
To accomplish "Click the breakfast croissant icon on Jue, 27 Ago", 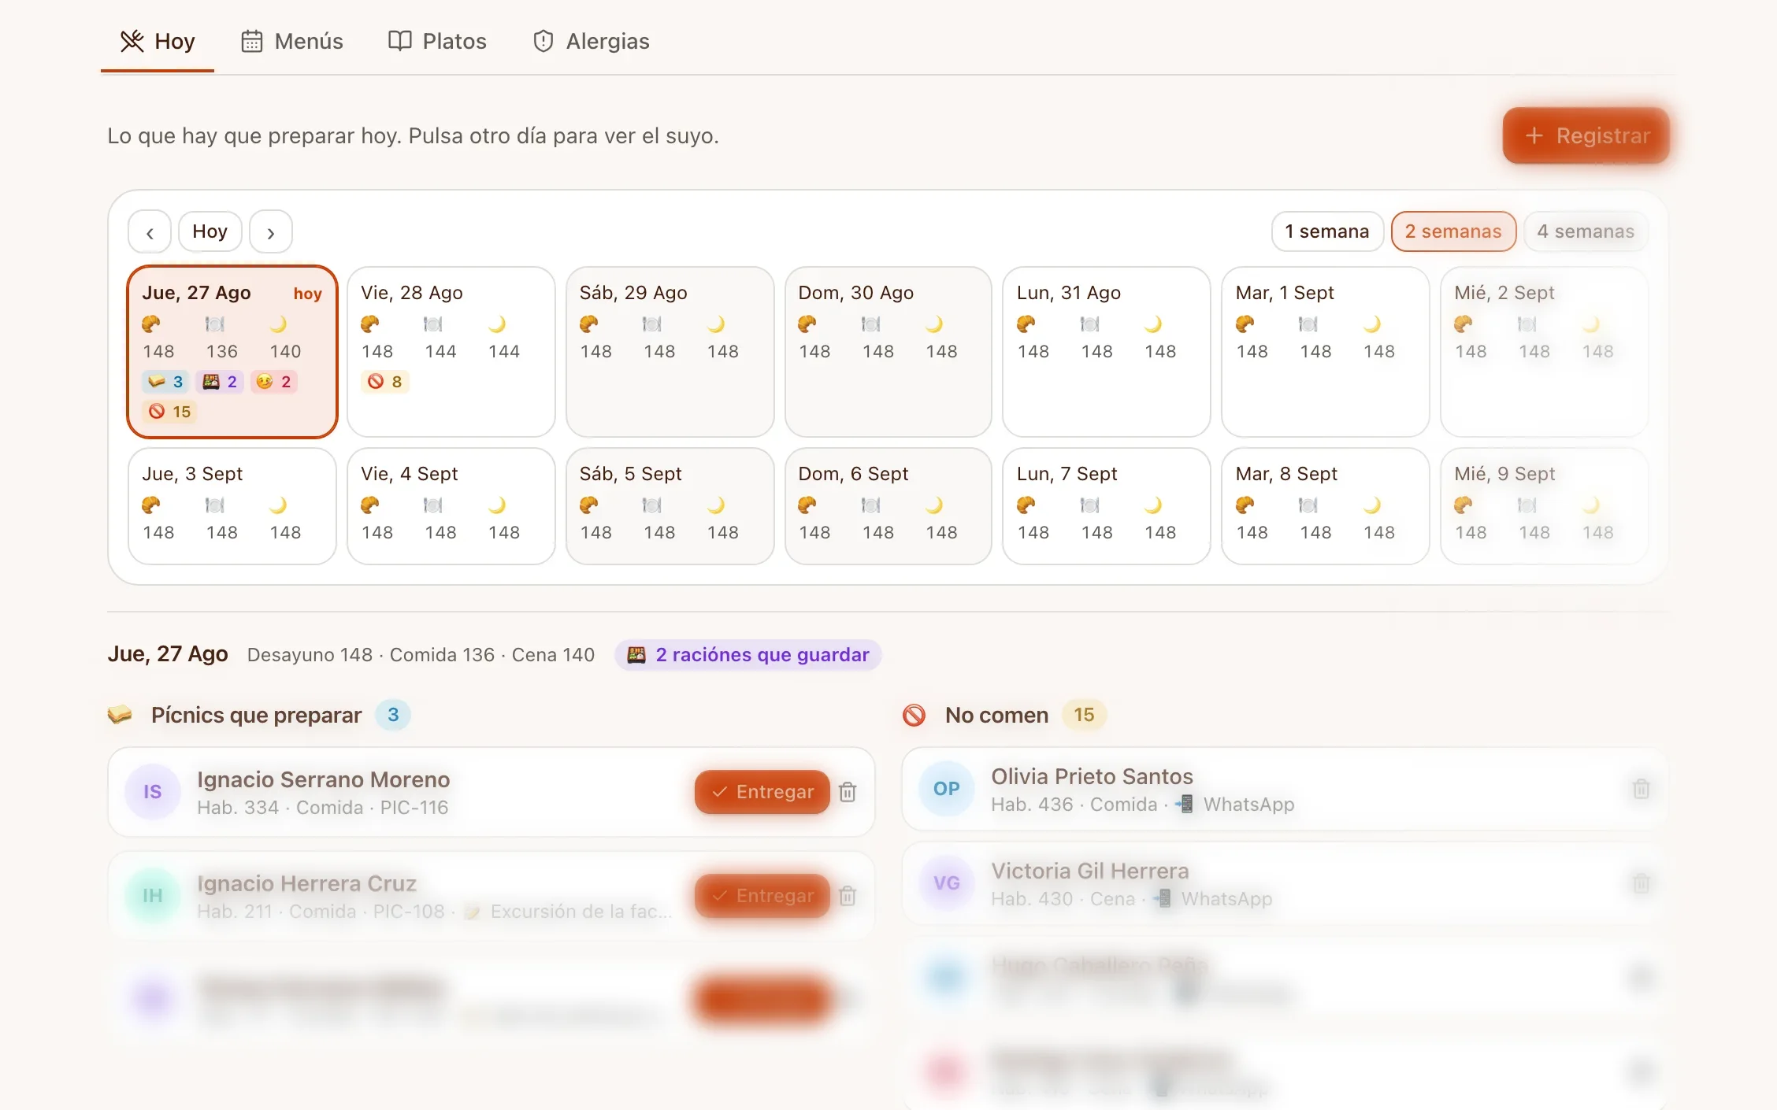I will click(x=151, y=324).
